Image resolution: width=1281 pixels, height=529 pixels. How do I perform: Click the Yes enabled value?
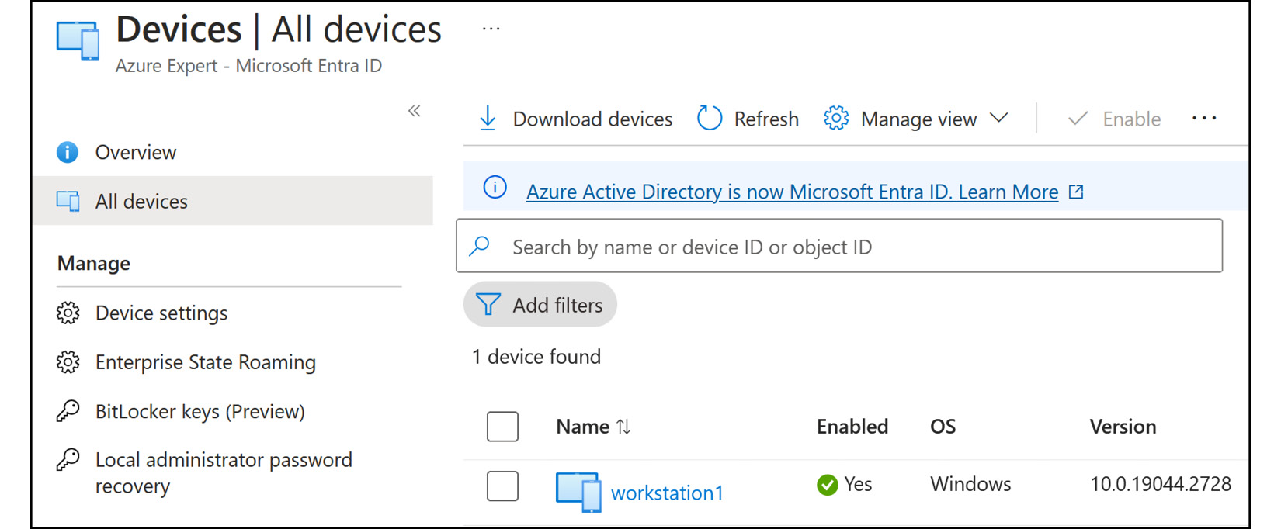tap(858, 484)
